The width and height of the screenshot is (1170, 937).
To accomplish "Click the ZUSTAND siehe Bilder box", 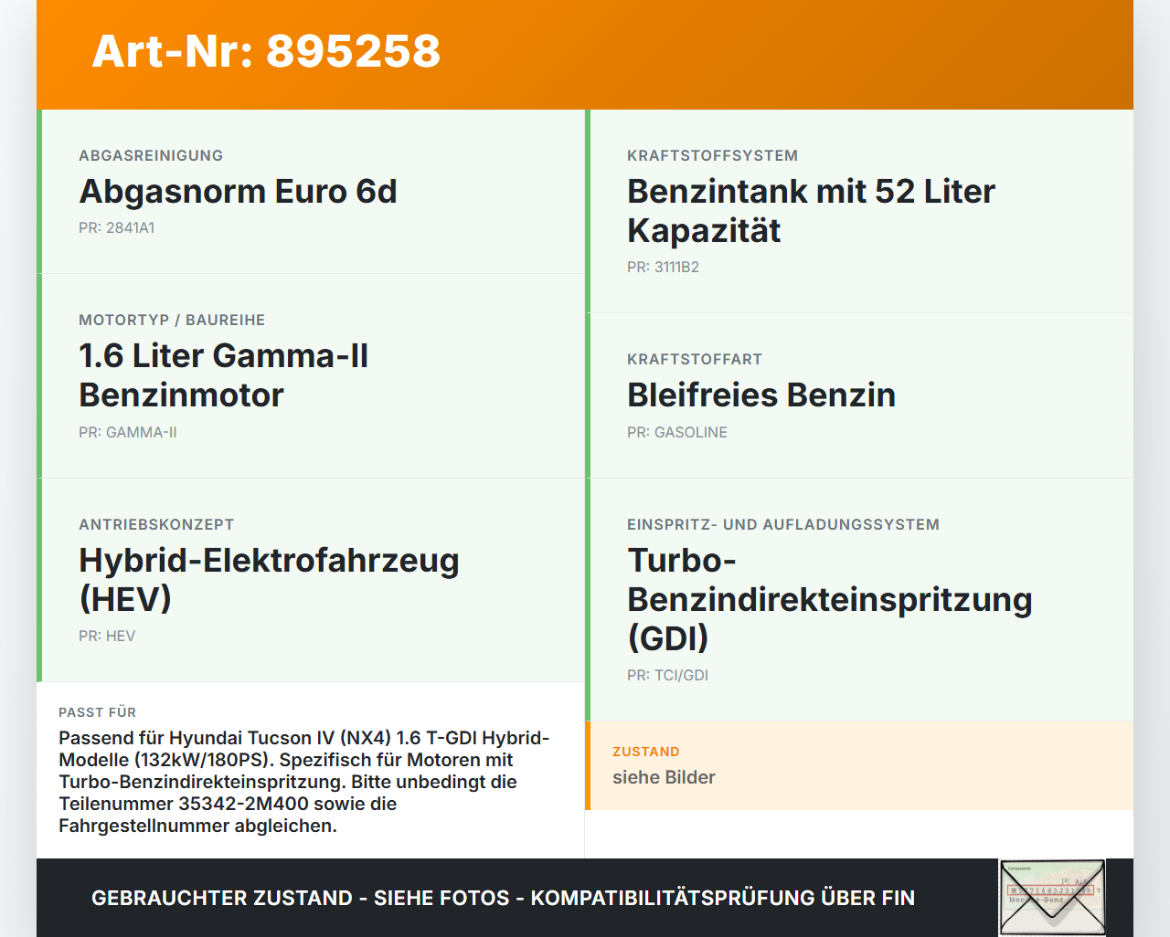I will coord(859,765).
